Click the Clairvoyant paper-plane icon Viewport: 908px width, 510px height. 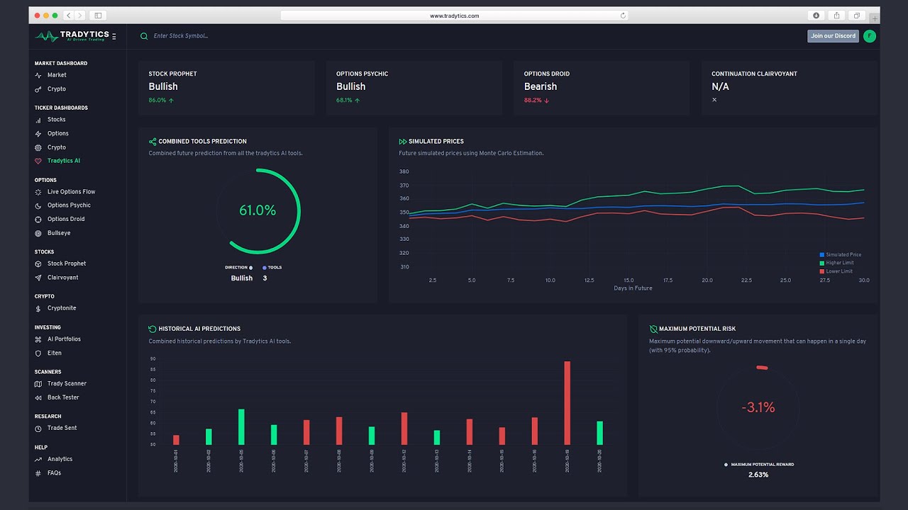38,278
